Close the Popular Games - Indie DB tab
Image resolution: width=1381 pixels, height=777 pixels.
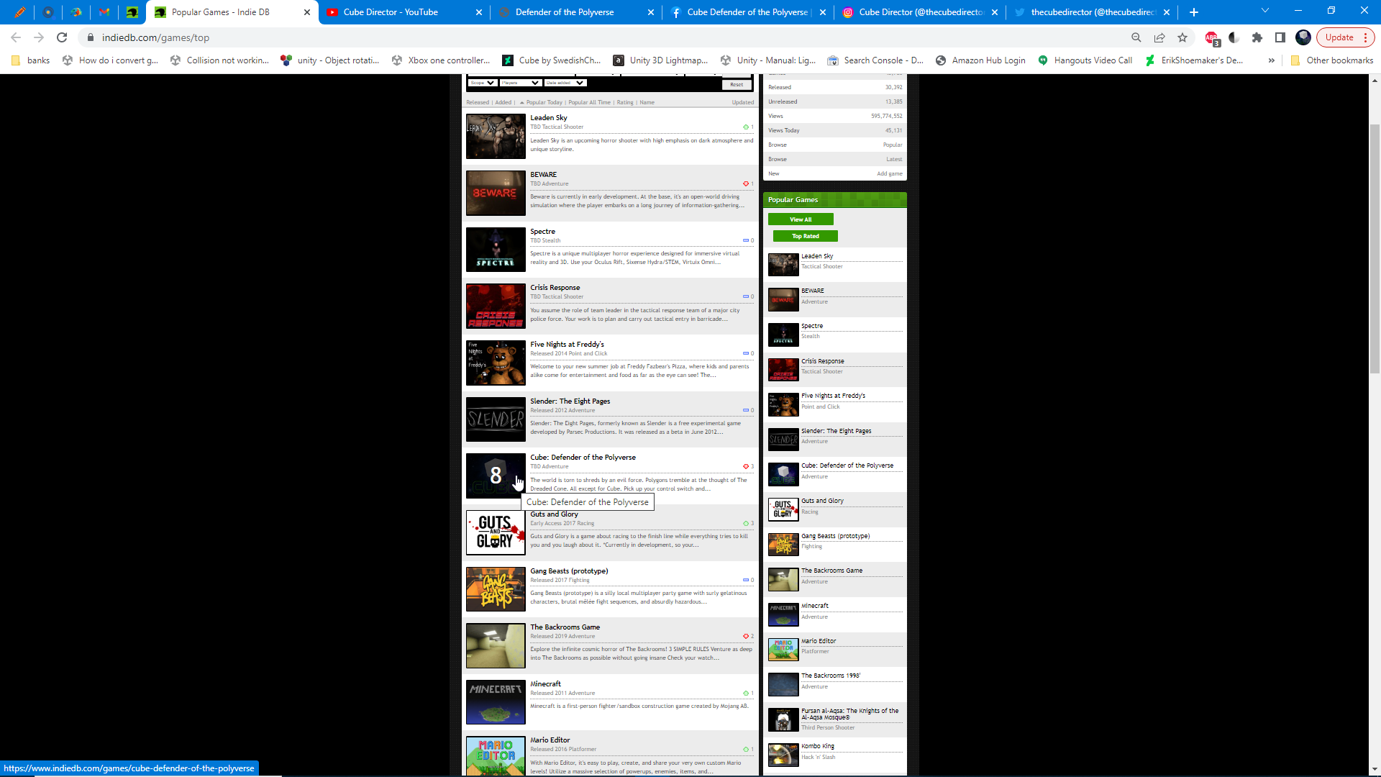tap(307, 12)
